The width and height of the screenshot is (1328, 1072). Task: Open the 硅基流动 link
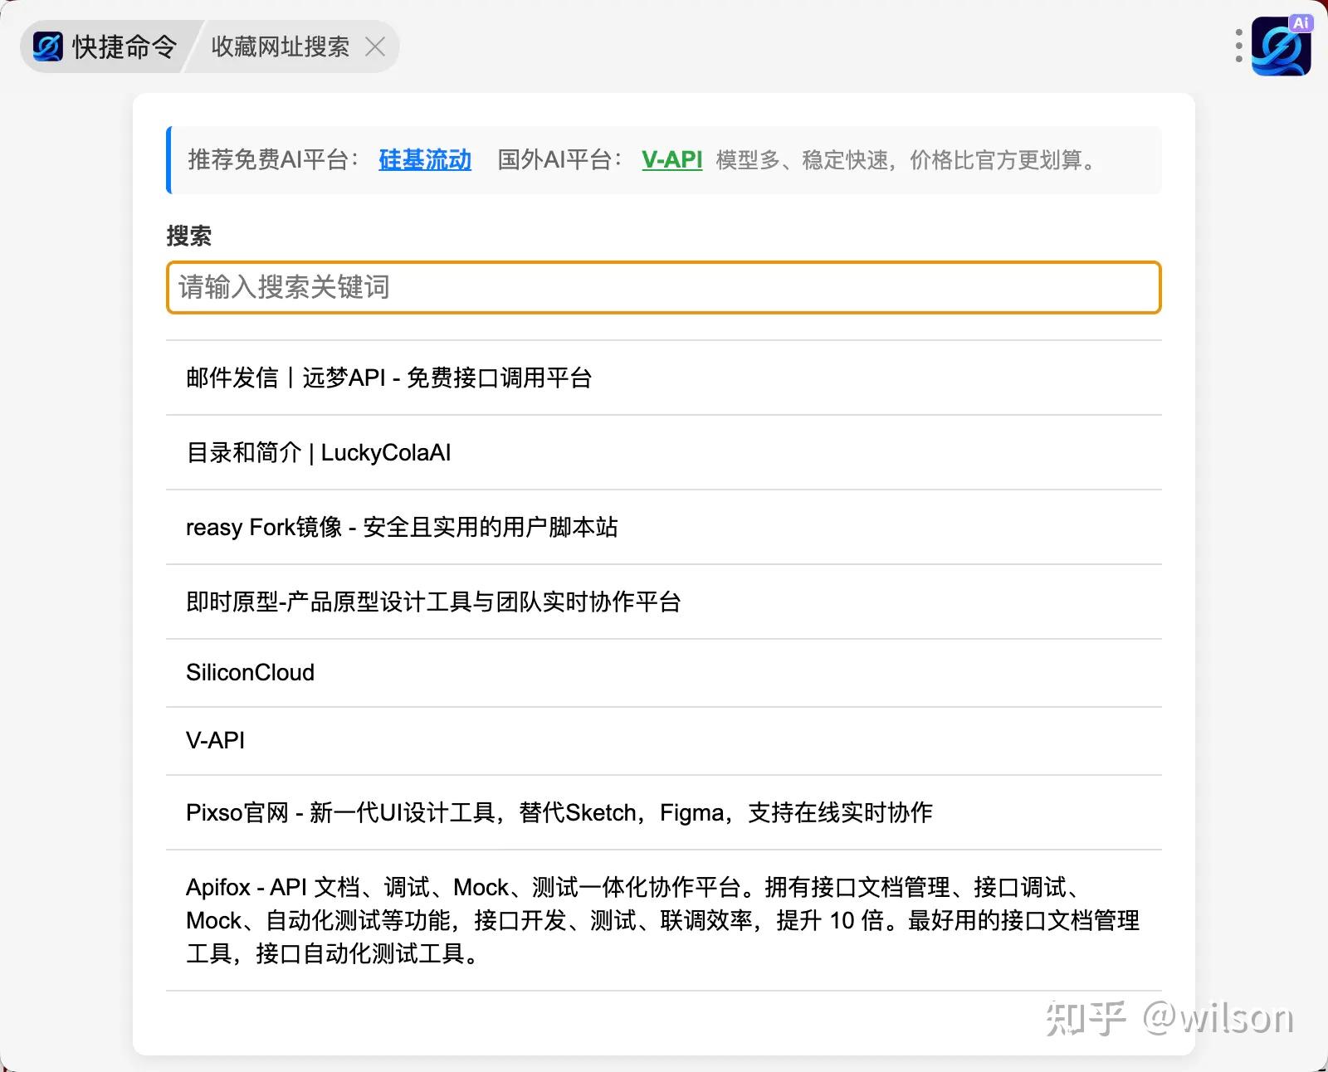tap(423, 160)
